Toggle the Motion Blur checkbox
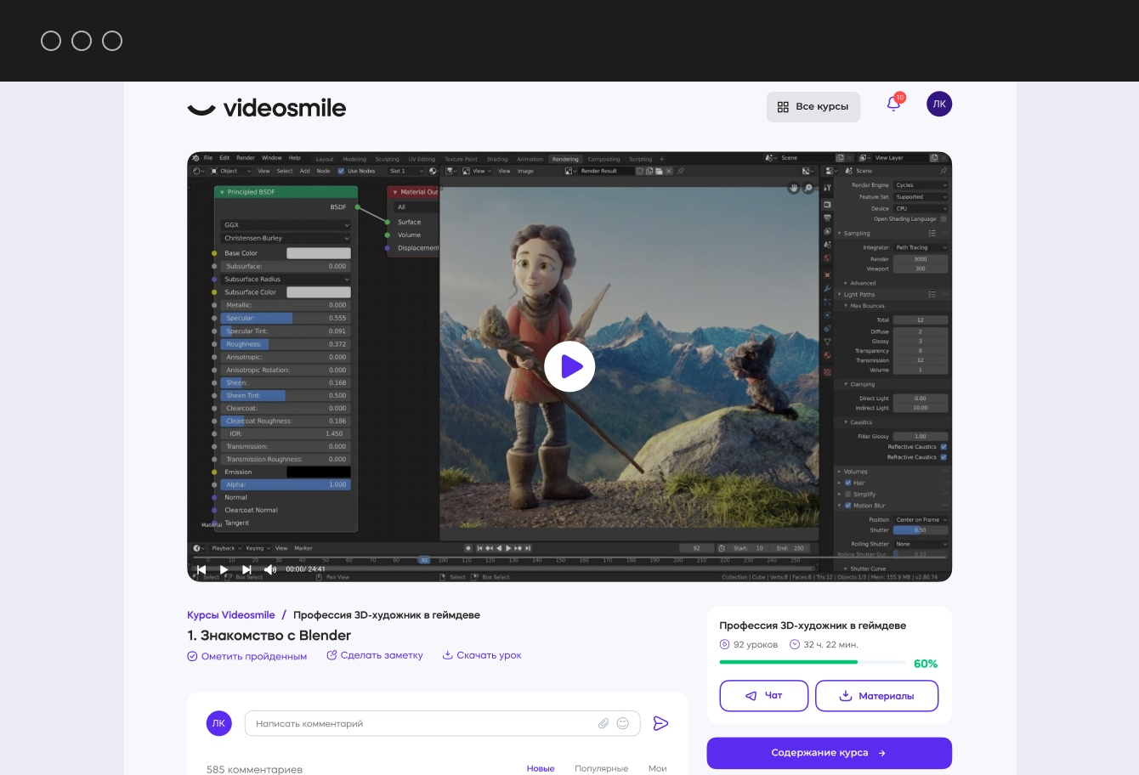 [848, 506]
